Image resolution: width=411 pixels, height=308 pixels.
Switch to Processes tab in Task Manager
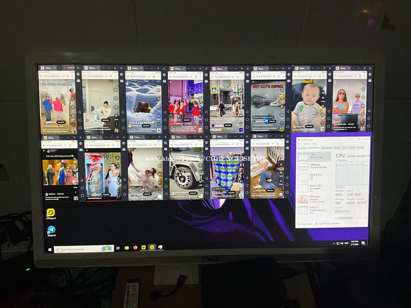coord(302,148)
